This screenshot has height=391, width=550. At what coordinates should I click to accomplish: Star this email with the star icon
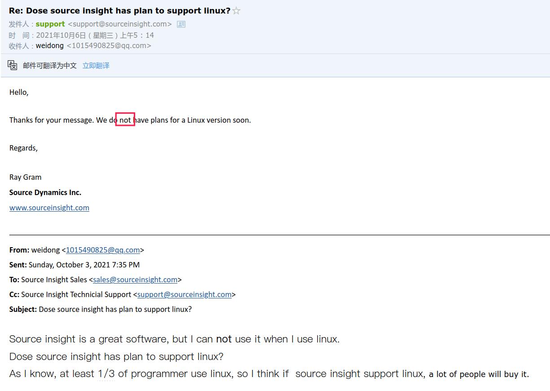237,11
